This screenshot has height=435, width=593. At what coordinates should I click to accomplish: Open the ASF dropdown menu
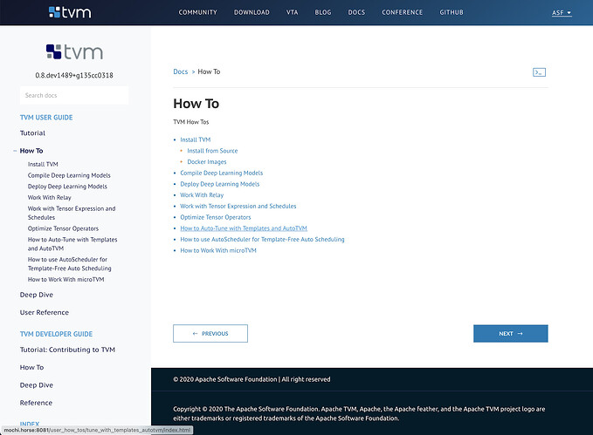562,13
